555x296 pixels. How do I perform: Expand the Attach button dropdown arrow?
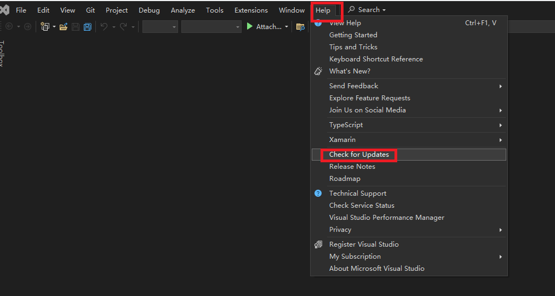coord(287,27)
